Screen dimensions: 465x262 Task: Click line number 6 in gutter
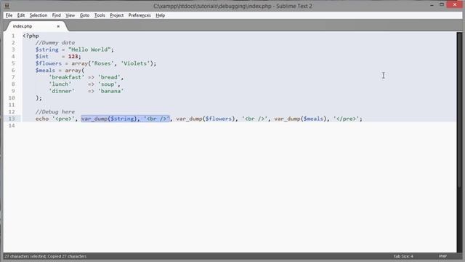tap(13, 70)
